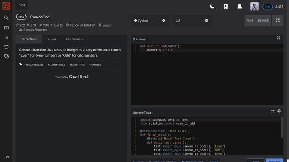This screenshot has width=289, height=162.
Task: Click the FUNDAMENTALS tag
Action: point(34,65)
